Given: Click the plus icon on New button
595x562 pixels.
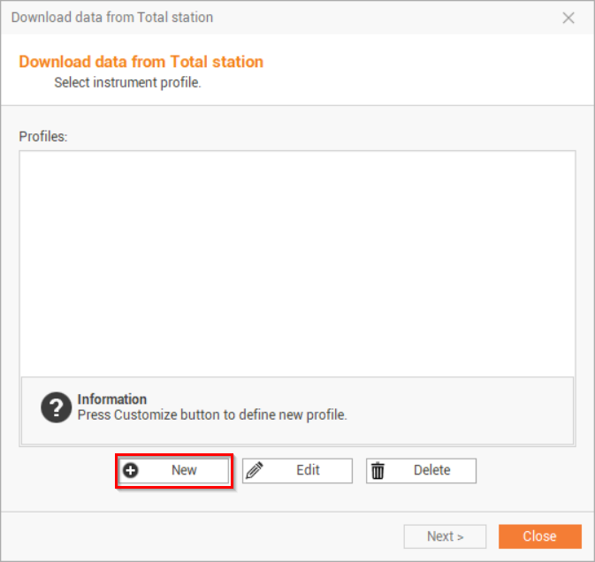Looking at the screenshot, I should [131, 470].
